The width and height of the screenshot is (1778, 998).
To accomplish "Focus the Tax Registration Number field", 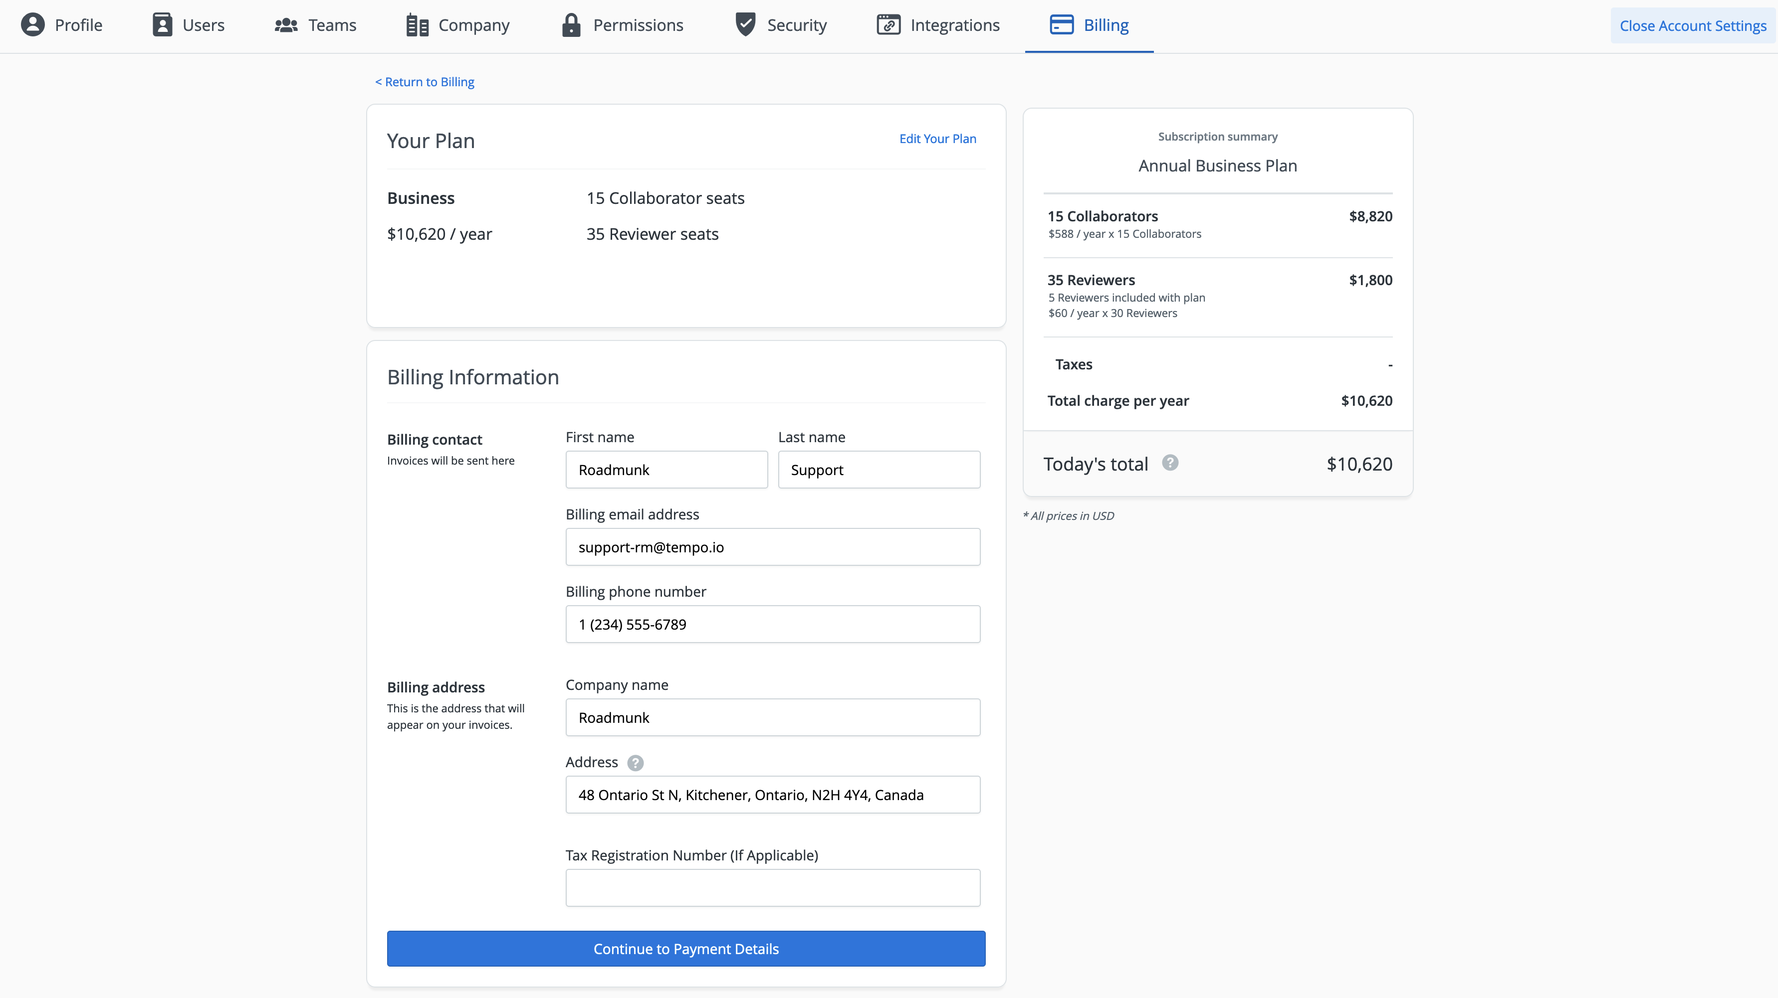I will tap(772, 888).
